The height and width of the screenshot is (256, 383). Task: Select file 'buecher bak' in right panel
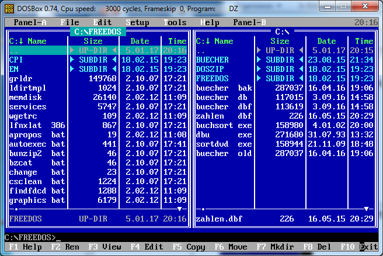click(285, 88)
